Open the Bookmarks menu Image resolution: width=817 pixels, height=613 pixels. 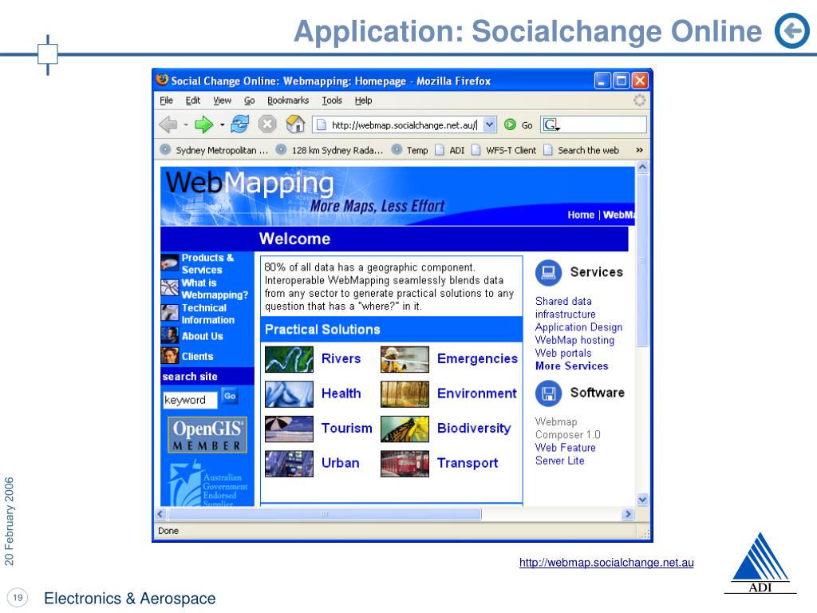[288, 101]
